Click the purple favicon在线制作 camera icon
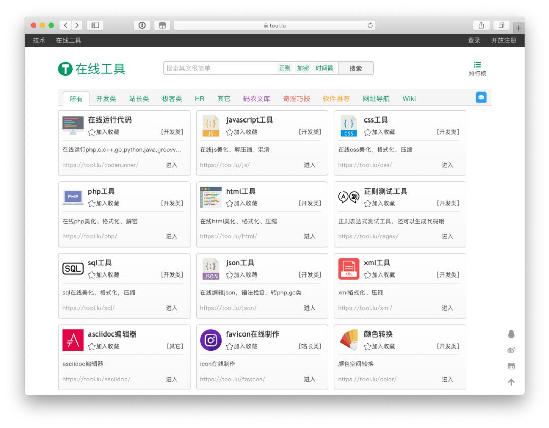The width and height of the screenshot is (549, 428). (x=210, y=340)
